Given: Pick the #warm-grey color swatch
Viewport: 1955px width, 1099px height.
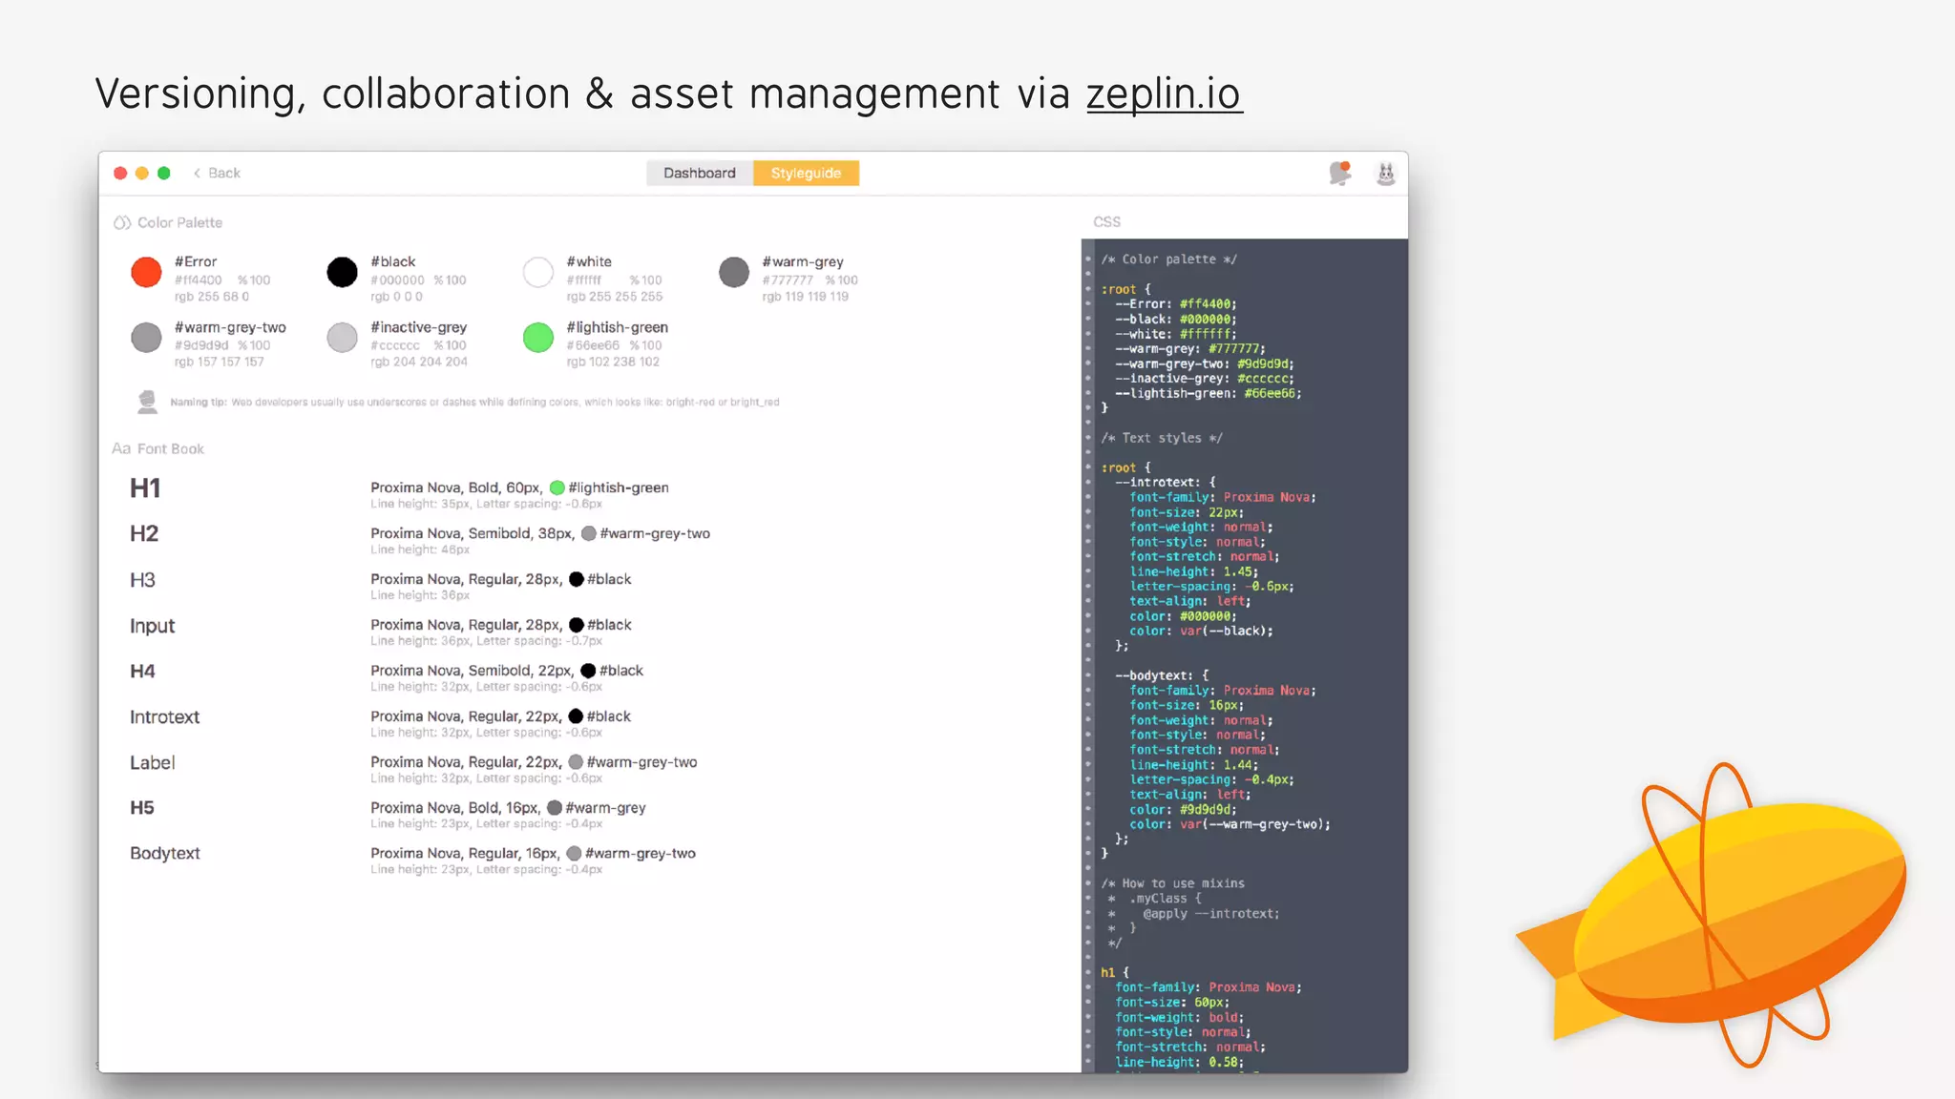Looking at the screenshot, I should tap(734, 272).
